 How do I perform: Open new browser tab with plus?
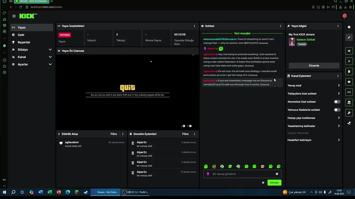[x=52, y=1]
